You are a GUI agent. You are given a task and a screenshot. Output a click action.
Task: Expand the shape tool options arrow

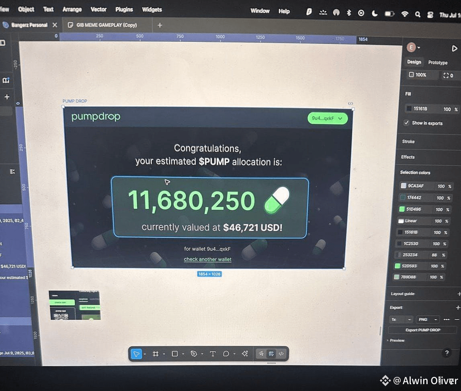pyautogui.click(x=183, y=354)
